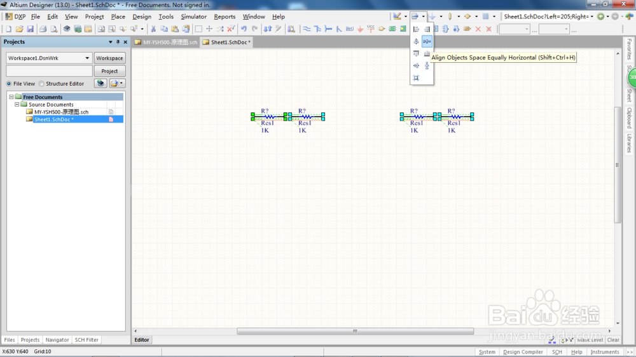636x357 pixels.
Task: Click the System status bar button
Action: click(x=487, y=352)
